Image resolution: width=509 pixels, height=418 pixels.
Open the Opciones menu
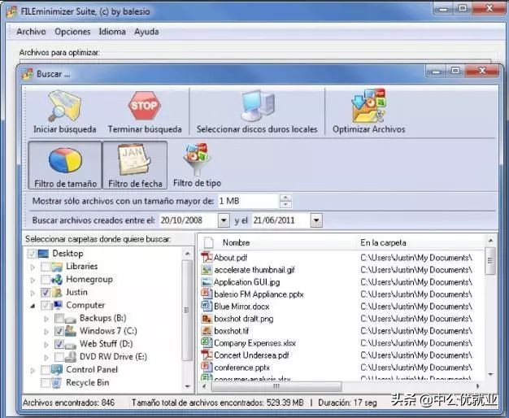pos(72,32)
